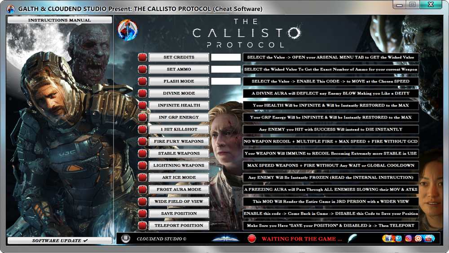Click the 'NO WEAPON RECOIL + MULTIPLE FIRE' description
The height and width of the screenshot is (253, 449).
coord(331,141)
